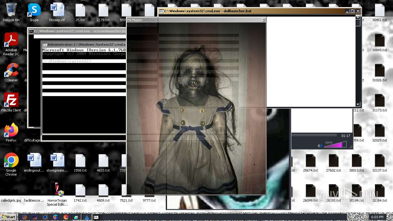Image resolution: width=393 pixels, height=221 pixels.
Task: Select the 30013.txt file icon
Action: click(356, 163)
